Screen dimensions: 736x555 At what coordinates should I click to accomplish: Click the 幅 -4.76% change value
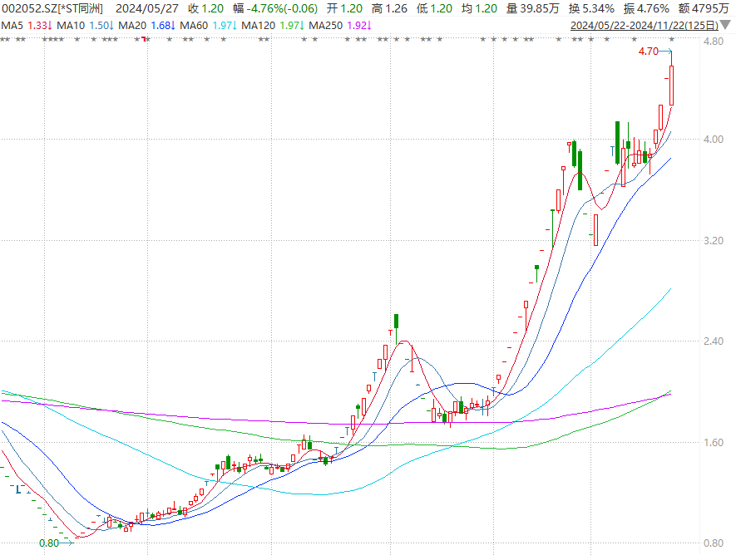[x=269, y=8]
